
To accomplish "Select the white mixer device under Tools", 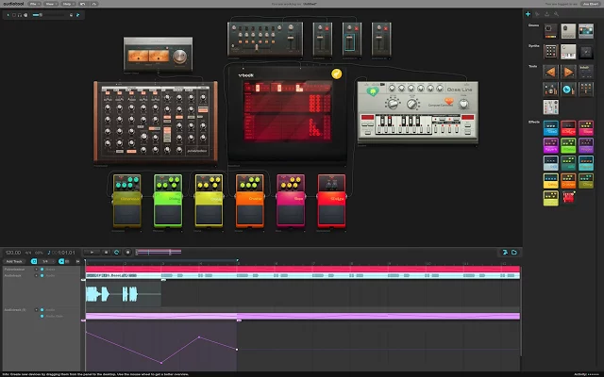I will coord(550,107).
